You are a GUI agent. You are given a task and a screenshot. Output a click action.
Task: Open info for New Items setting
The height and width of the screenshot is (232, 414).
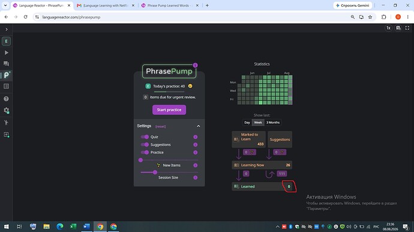(x=196, y=165)
